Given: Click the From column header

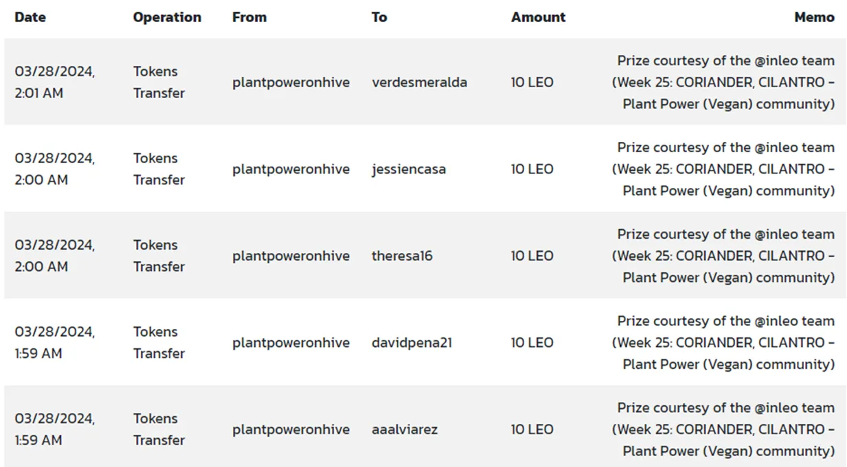Looking at the screenshot, I should click(x=249, y=17).
